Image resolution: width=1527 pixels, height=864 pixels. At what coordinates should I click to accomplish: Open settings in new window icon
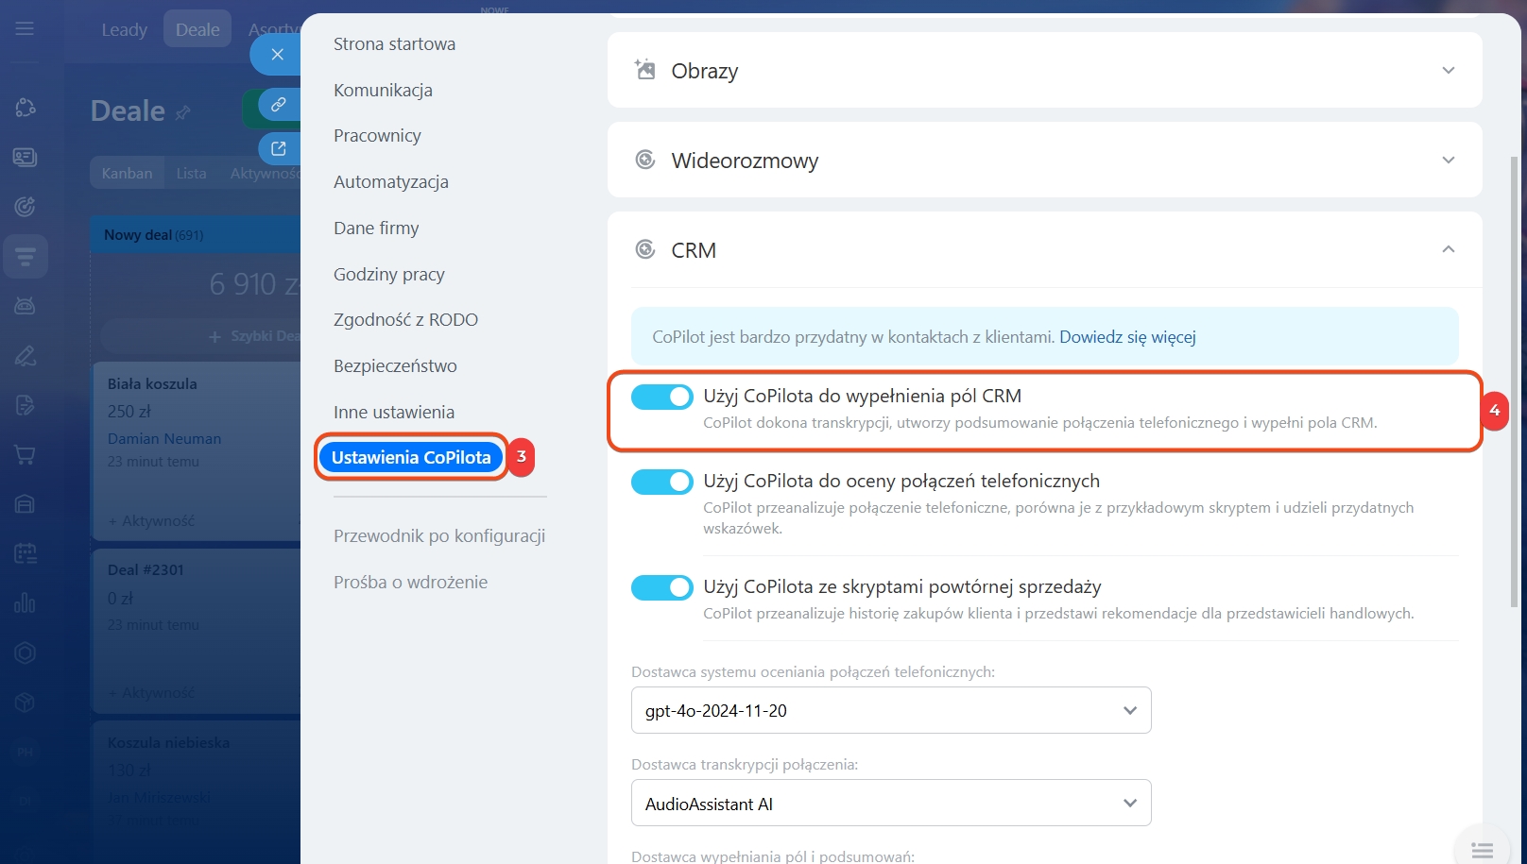tap(279, 148)
